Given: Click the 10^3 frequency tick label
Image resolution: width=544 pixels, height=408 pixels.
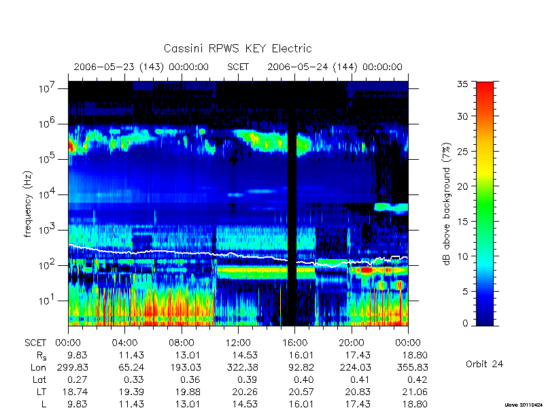Looking at the screenshot, I should [48, 229].
